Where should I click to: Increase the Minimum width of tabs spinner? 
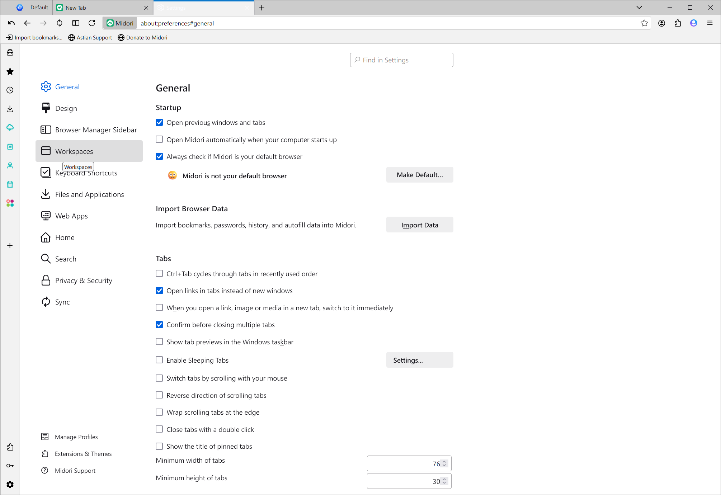point(444,462)
